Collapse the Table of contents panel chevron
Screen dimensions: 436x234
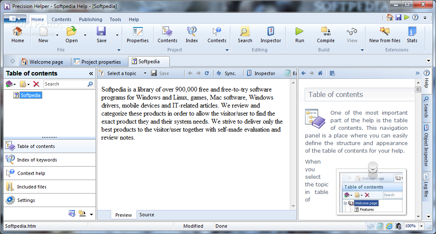click(91, 73)
